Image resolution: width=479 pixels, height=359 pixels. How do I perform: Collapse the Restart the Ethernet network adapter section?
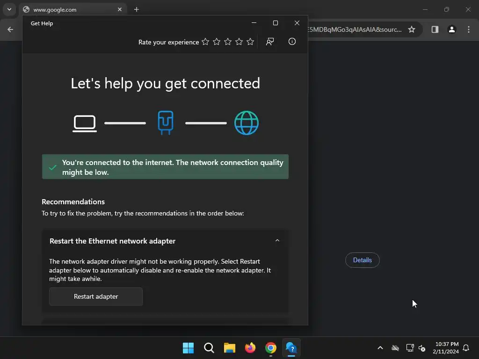(277, 241)
